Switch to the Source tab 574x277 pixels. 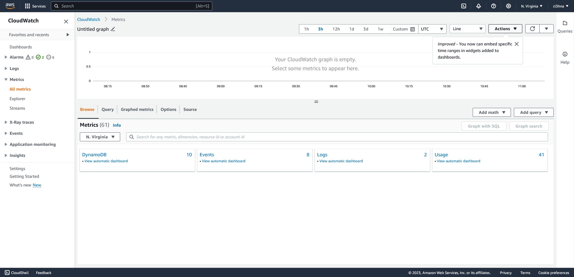[x=190, y=109]
